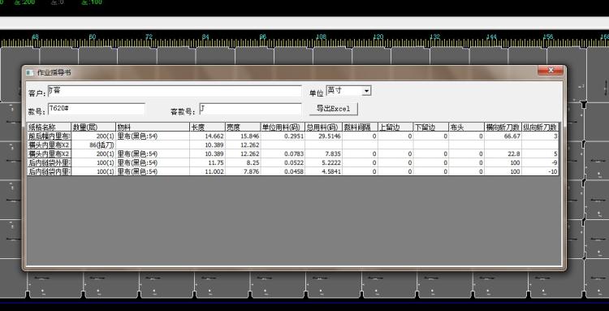This screenshot has width=609, height=311.
Task: Click the 导出Excel button
Action: coord(333,109)
